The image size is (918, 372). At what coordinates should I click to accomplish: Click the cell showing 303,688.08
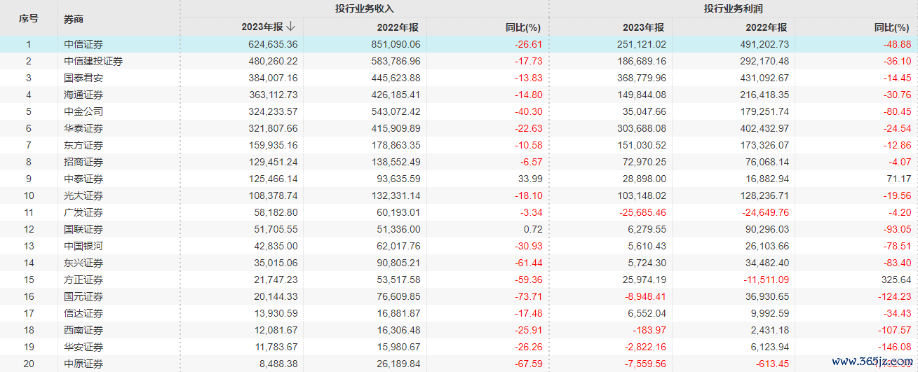pyautogui.click(x=642, y=128)
